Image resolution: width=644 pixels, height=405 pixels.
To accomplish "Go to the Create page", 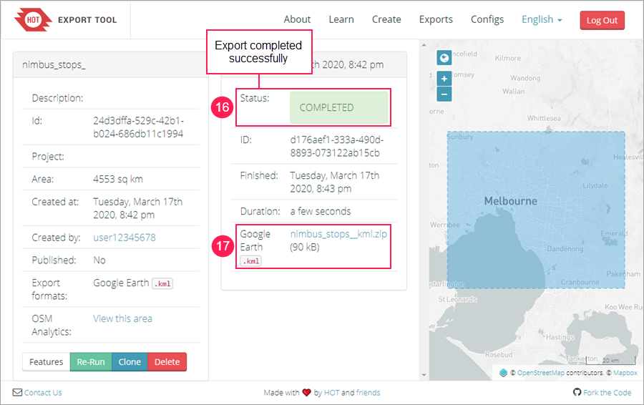I will [386, 19].
